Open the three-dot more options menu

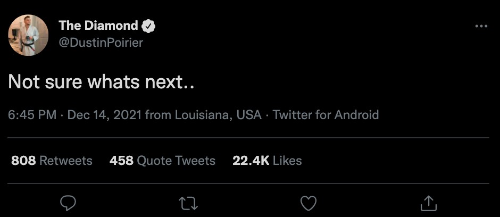tap(481, 26)
